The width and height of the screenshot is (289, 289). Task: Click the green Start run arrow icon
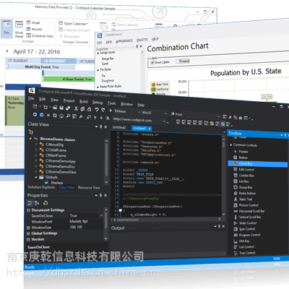tap(111, 111)
